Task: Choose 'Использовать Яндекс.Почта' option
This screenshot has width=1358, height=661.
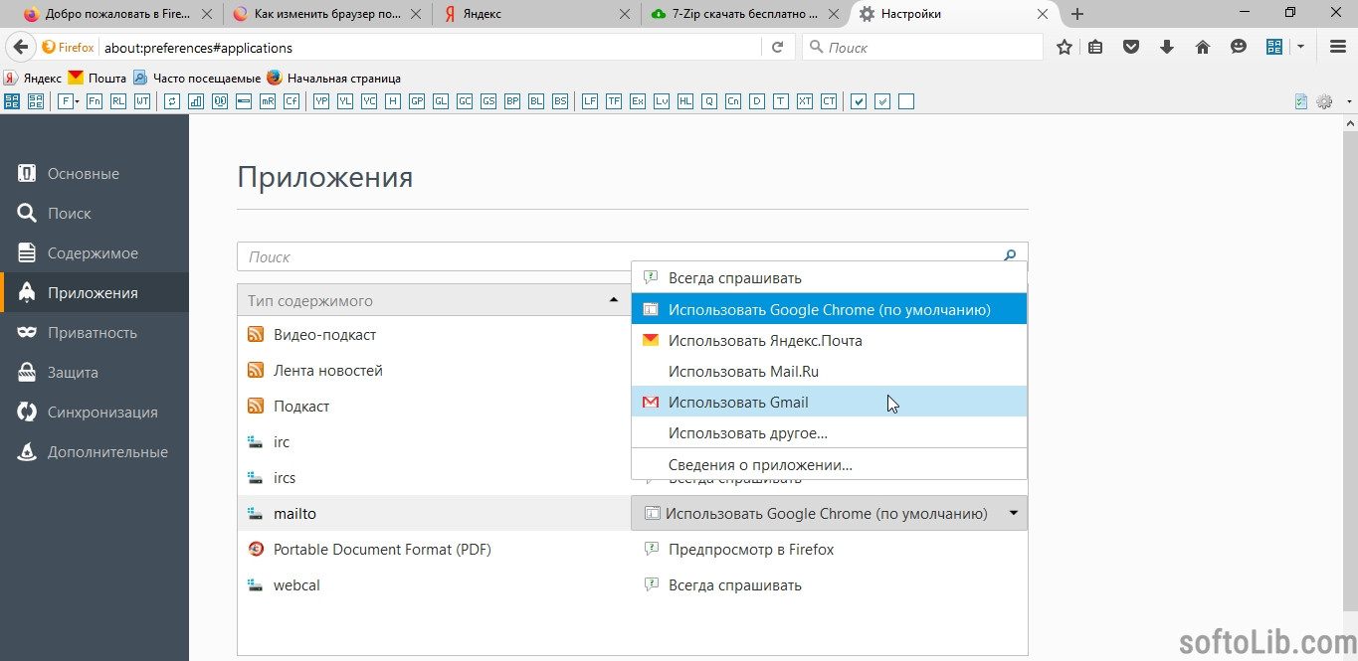Action: pos(829,340)
